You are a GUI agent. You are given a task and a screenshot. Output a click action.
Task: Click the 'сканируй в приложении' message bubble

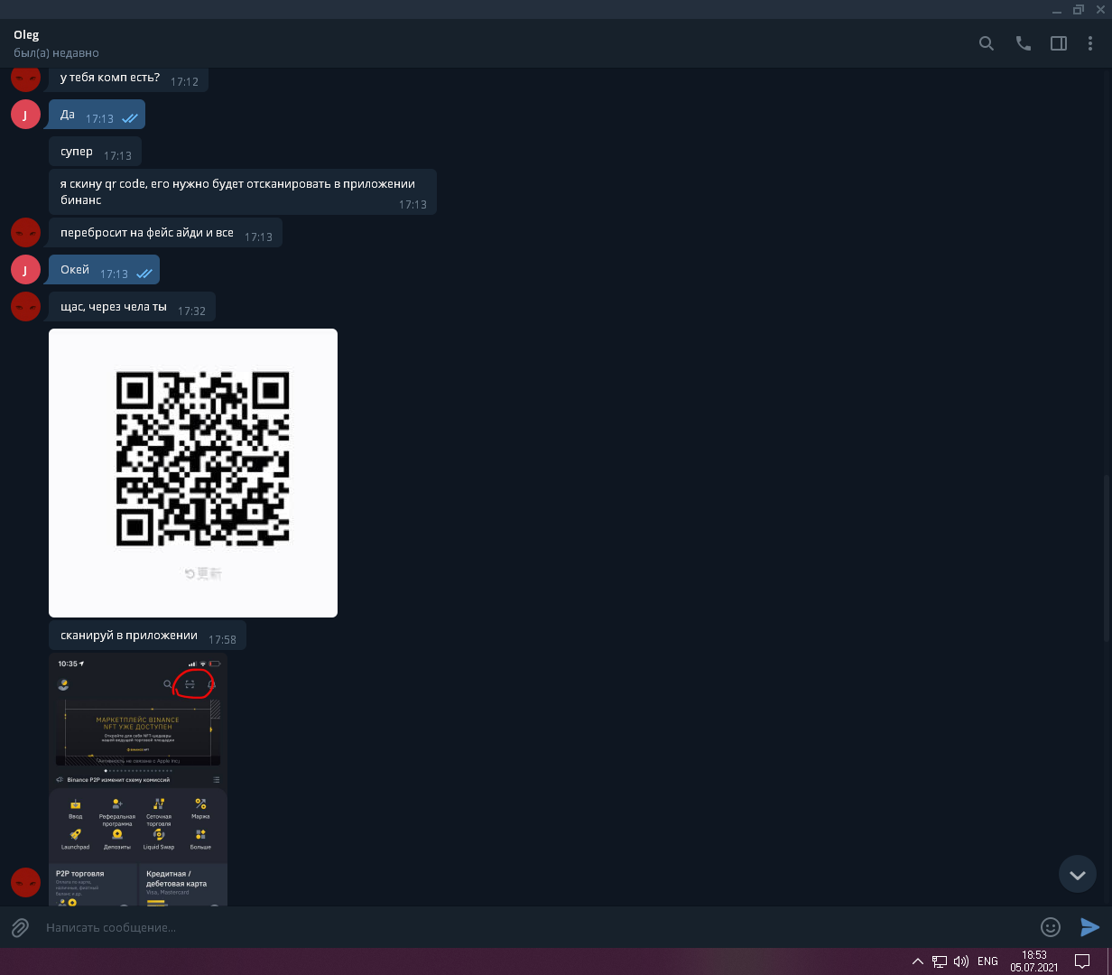(129, 636)
